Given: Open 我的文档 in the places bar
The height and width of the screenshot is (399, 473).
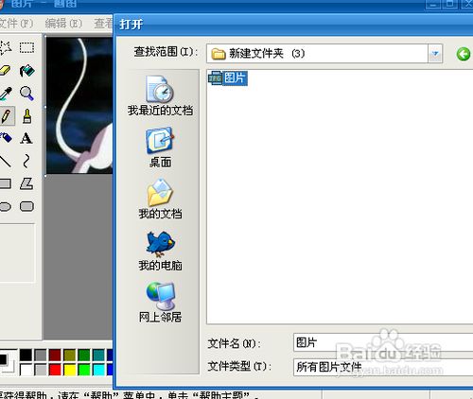Looking at the screenshot, I should [160, 199].
